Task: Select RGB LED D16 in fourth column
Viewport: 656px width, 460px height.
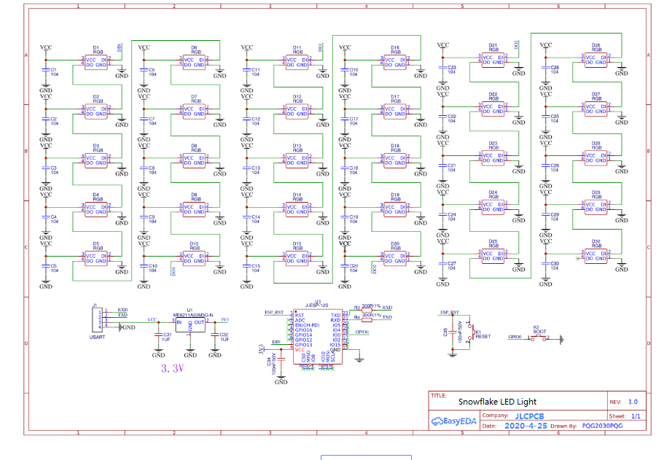Action: click(x=394, y=61)
